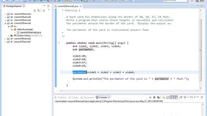
Task: Close the Lesson13Exercise1.java editor tab
Action: coord(81,6)
